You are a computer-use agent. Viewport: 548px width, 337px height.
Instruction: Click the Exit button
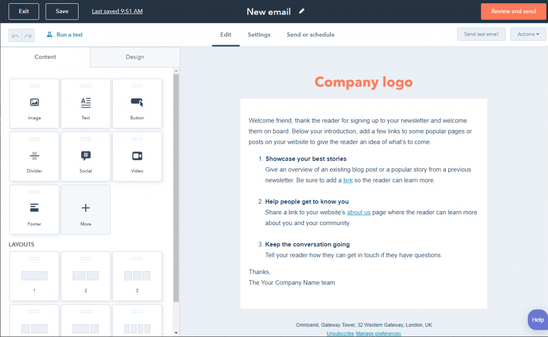24,11
